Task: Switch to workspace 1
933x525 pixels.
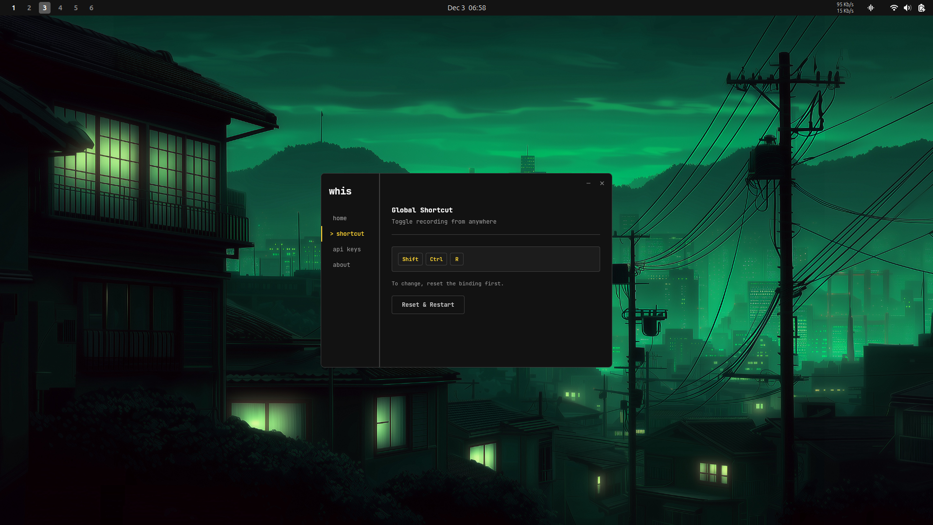Action: pos(13,8)
